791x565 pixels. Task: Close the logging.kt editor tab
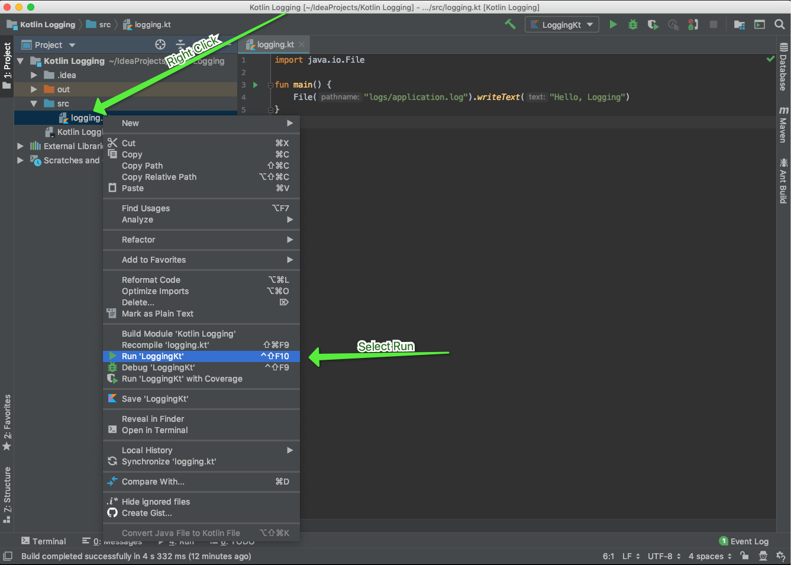[302, 44]
